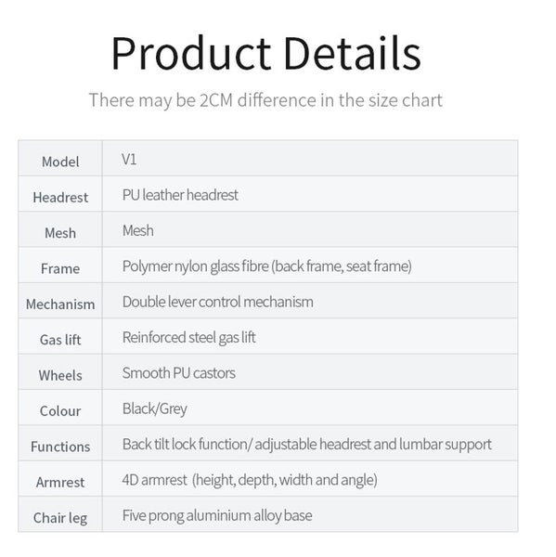Select the 4D armrest description
Viewport: 556px width, 557px height.
click(x=250, y=480)
